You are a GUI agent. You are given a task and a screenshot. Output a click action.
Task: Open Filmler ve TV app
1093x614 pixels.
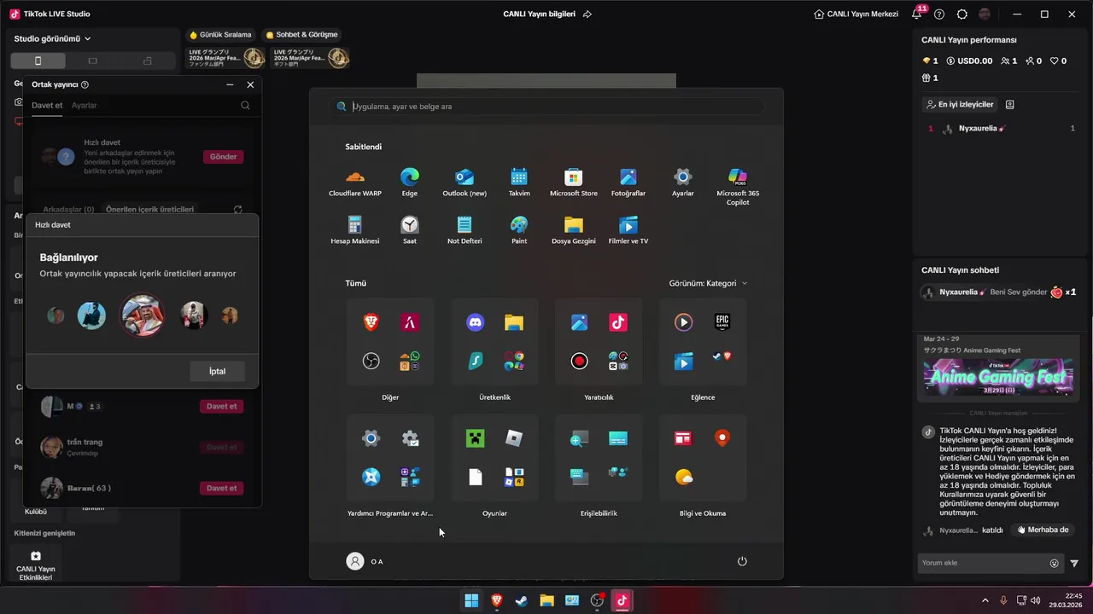pyautogui.click(x=628, y=230)
